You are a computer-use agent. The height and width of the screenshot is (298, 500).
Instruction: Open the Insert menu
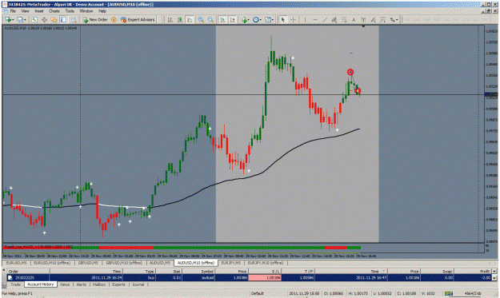39,11
